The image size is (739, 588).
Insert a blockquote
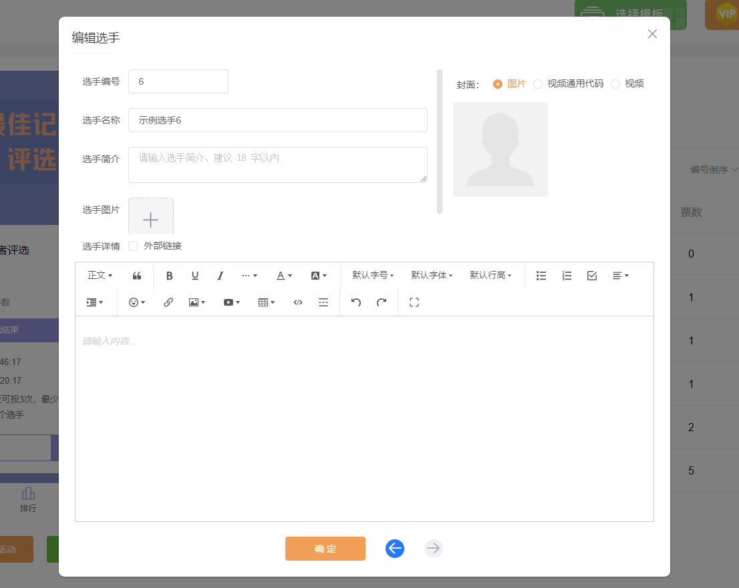click(137, 276)
